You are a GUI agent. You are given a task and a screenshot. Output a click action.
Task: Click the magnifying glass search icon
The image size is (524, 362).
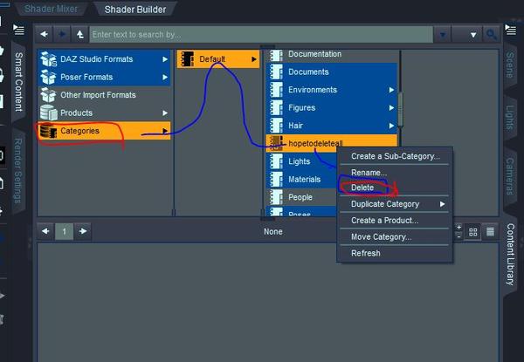point(491,34)
